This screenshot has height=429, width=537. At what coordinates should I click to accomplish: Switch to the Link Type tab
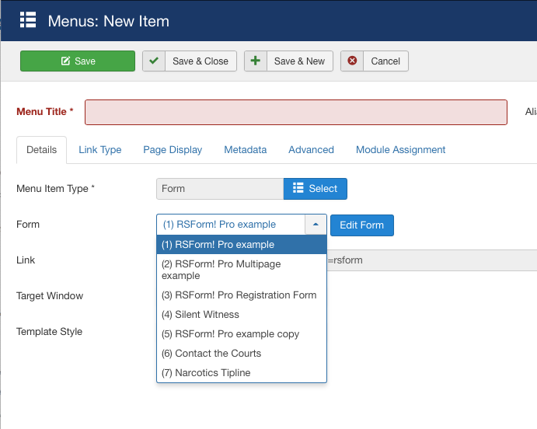coord(100,150)
